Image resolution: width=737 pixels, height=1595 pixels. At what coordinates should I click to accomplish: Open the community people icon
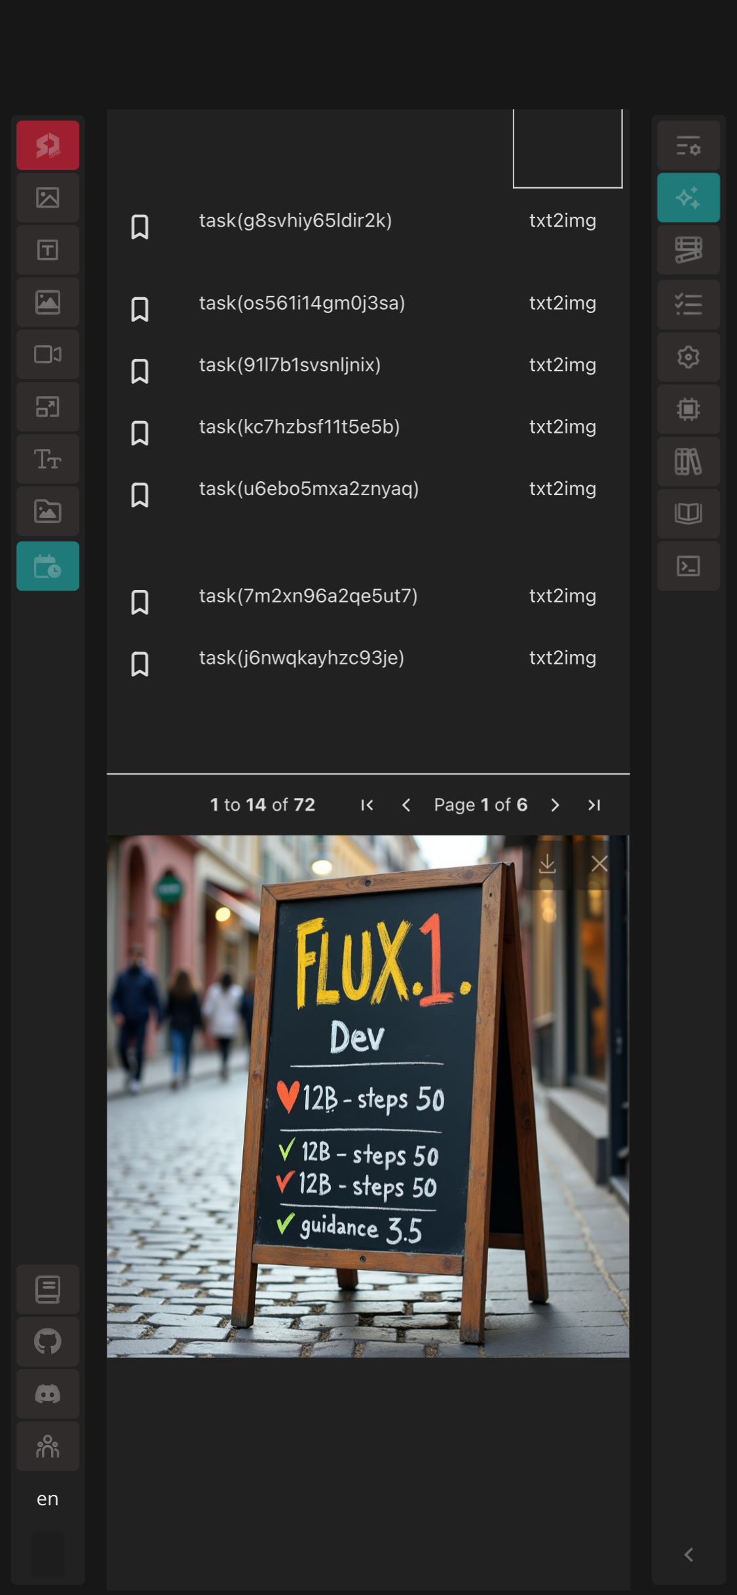point(47,1446)
